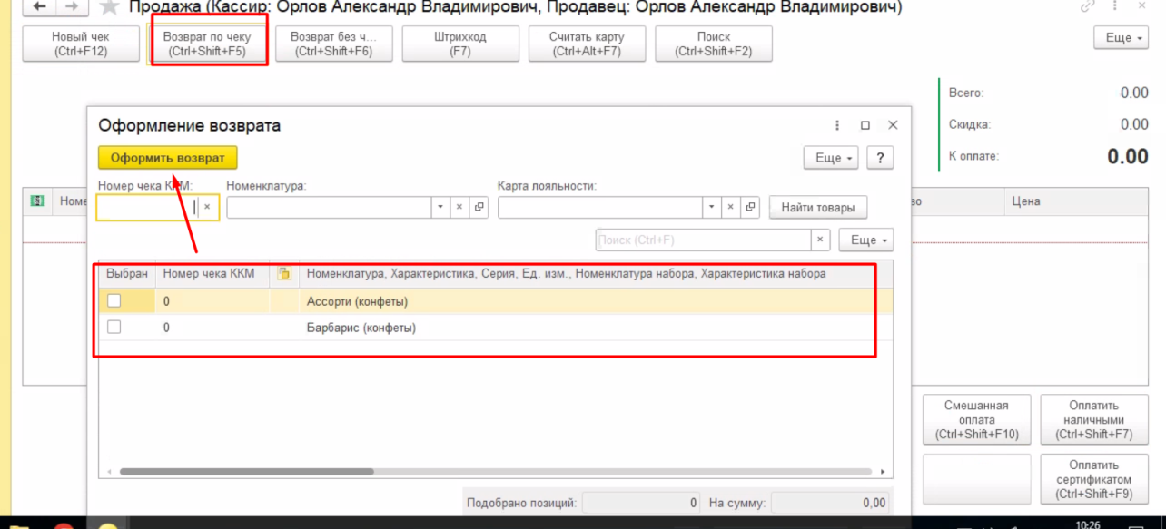Click the horizontal scrollbar in the items table

247,472
